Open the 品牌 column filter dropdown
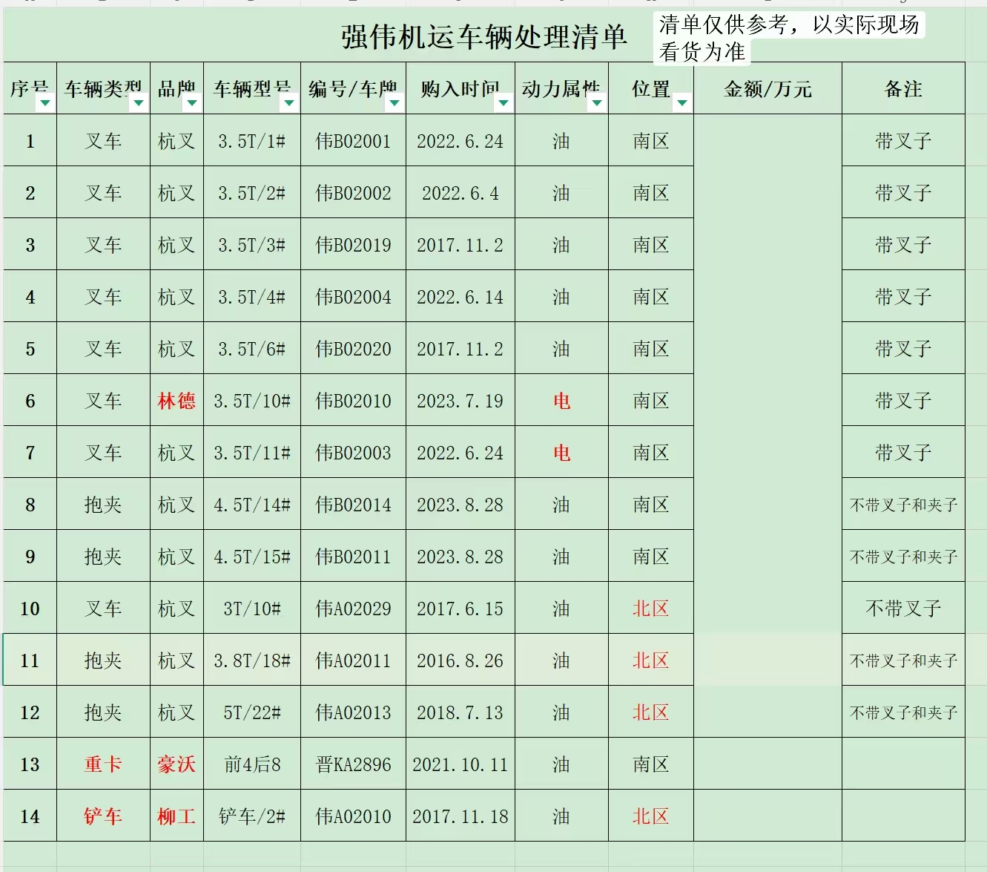The width and height of the screenshot is (987, 872). [192, 103]
